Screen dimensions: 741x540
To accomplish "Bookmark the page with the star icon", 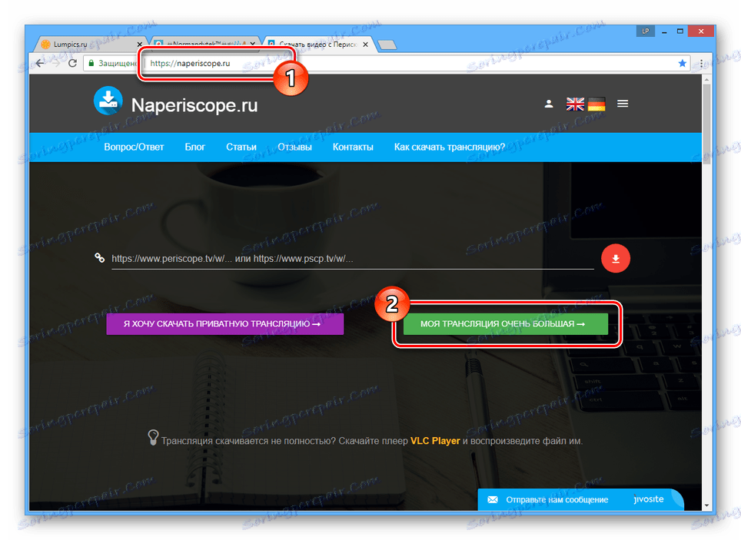I will point(683,63).
